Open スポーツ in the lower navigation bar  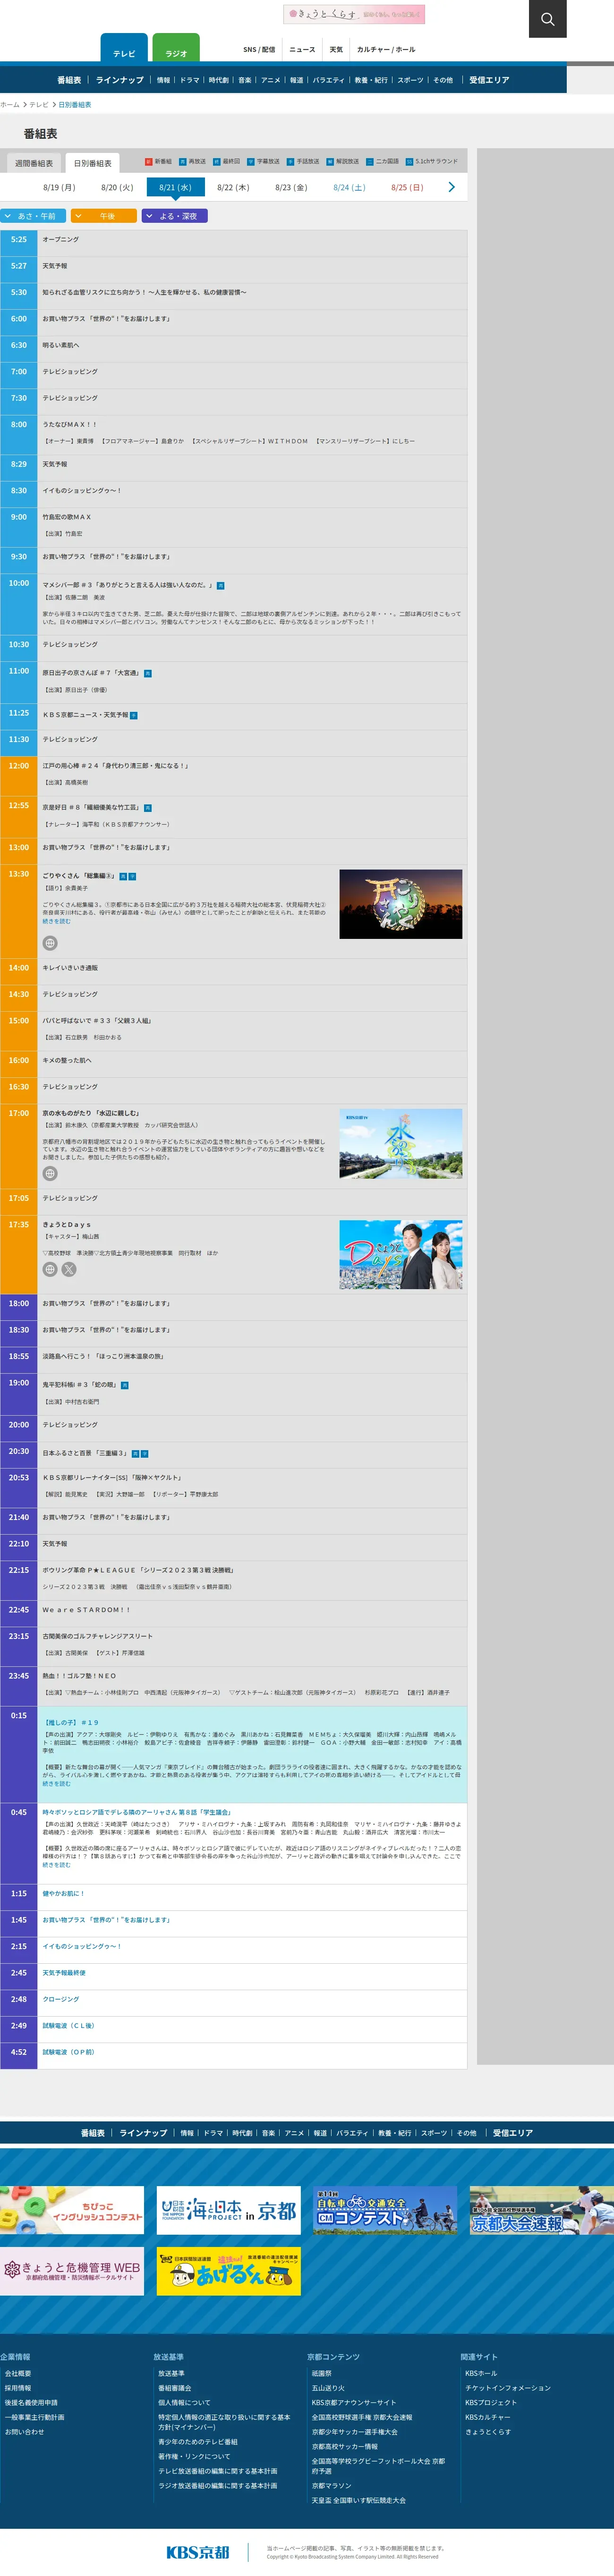pyautogui.click(x=434, y=2133)
